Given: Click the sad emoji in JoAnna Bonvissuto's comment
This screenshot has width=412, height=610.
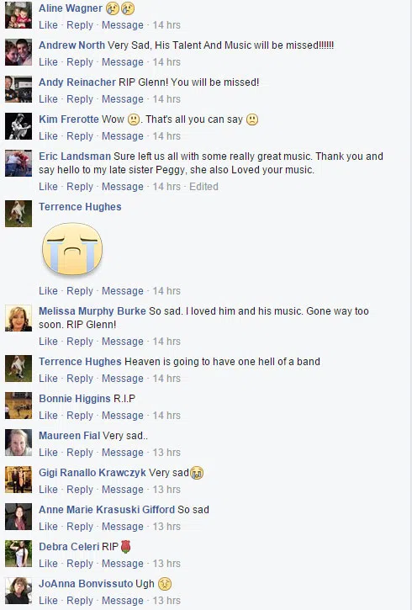Looking at the screenshot, I should (165, 584).
